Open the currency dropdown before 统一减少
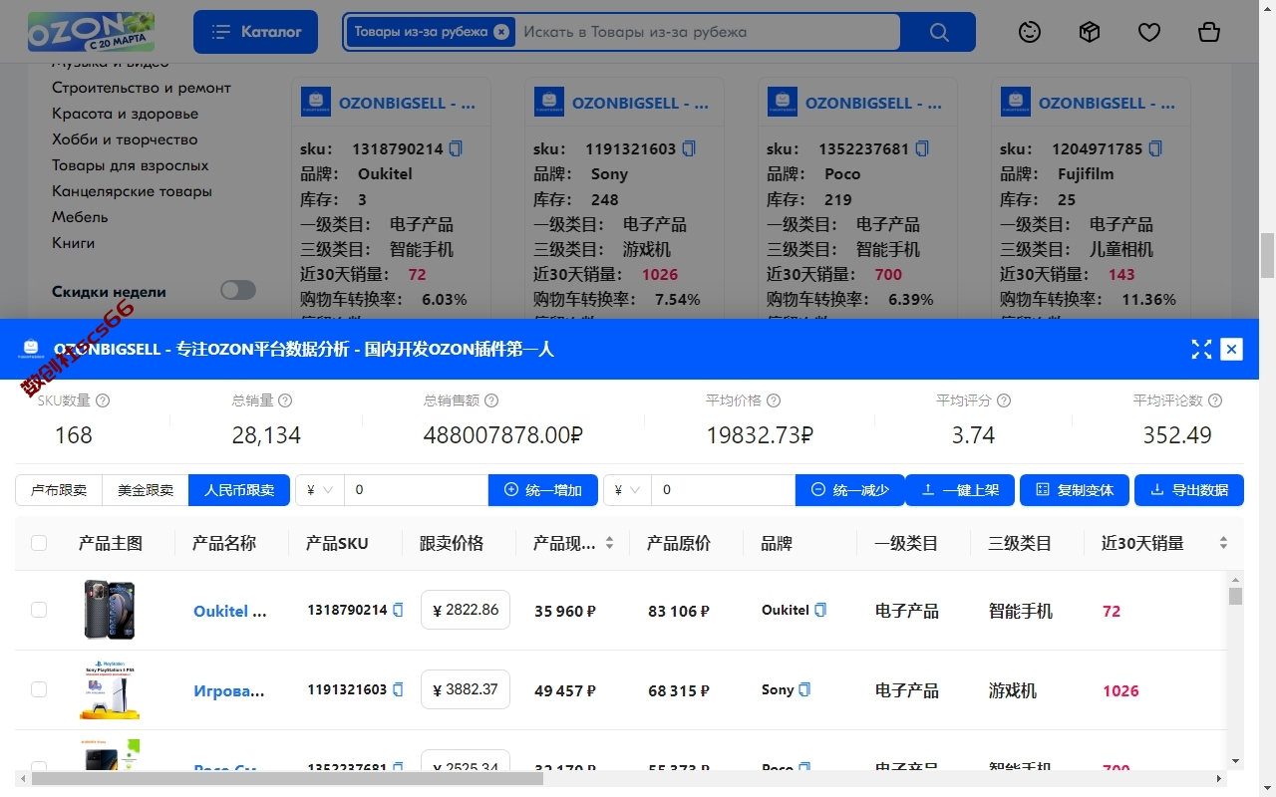Viewport: 1276px width, 797px height. pos(627,490)
